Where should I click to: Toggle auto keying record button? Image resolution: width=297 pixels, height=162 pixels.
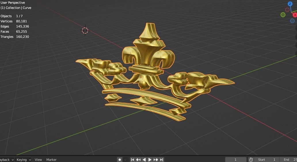pyautogui.click(x=120, y=160)
